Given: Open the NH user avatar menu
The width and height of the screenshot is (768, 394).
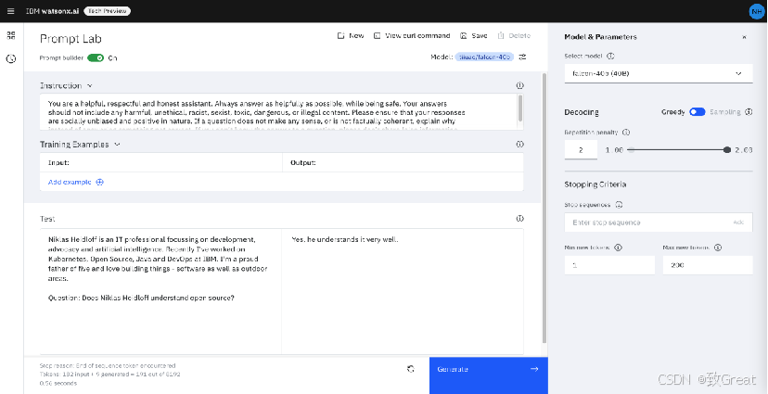Looking at the screenshot, I should pos(756,11).
